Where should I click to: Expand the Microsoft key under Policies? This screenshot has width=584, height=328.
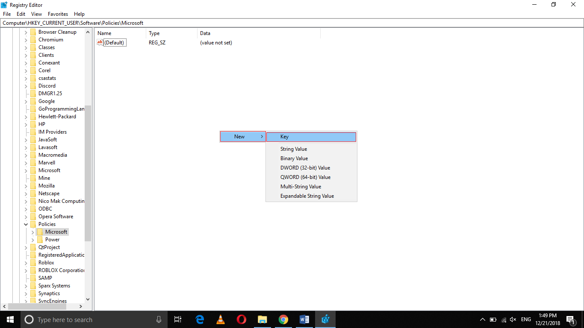32,231
